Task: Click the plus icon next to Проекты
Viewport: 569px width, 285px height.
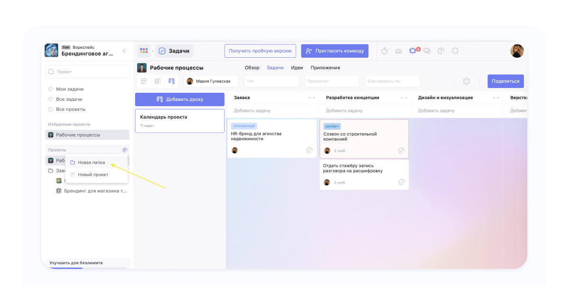Action: pos(125,150)
